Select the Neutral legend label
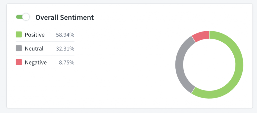This screenshot has width=257, height=113. [34, 48]
